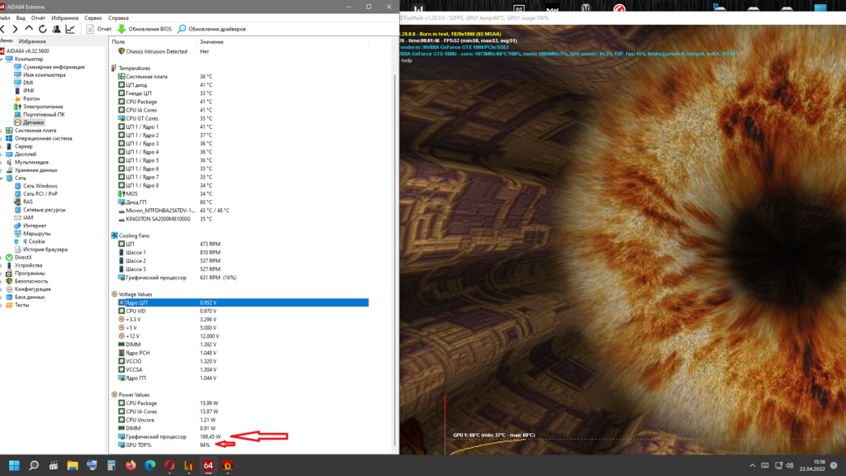Open the Отчёт menu
This screenshot has height=476, width=846.
click(x=38, y=18)
